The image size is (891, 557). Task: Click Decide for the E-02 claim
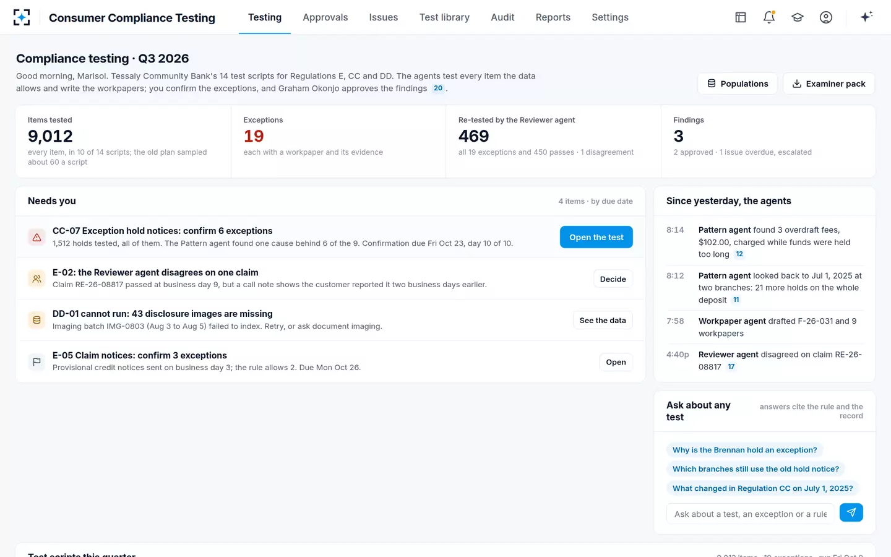tap(613, 279)
